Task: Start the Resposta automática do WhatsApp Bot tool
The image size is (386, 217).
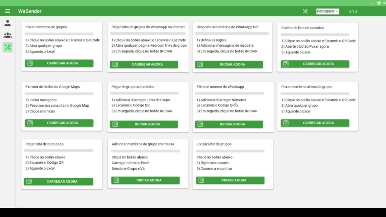Action: click(229, 64)
